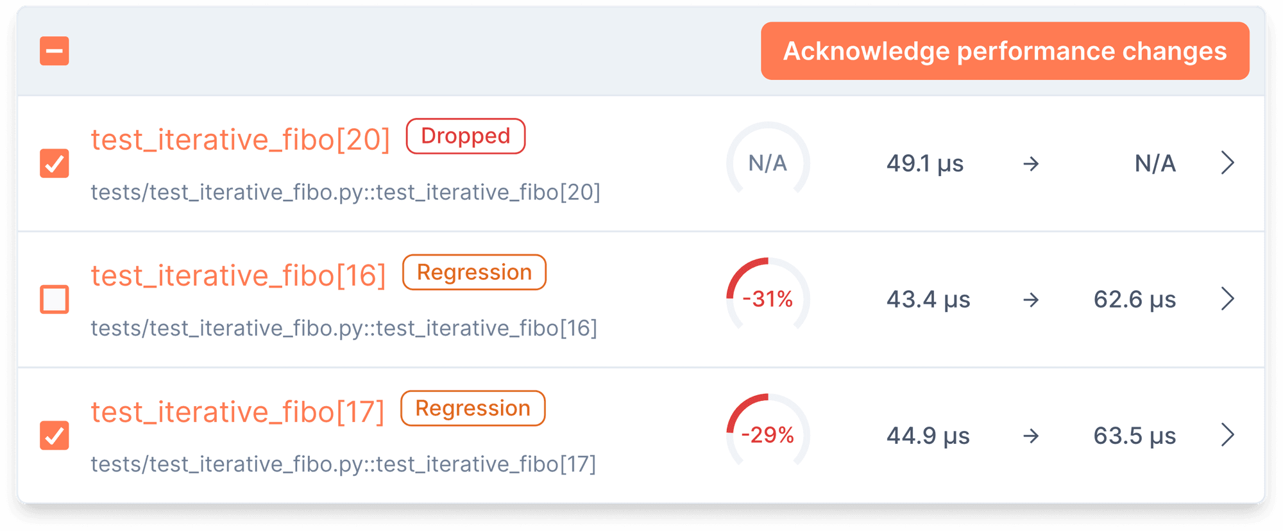
Task: Expand details for test_iterative_fibo[20] via chevron
Action: point(1228,163)
